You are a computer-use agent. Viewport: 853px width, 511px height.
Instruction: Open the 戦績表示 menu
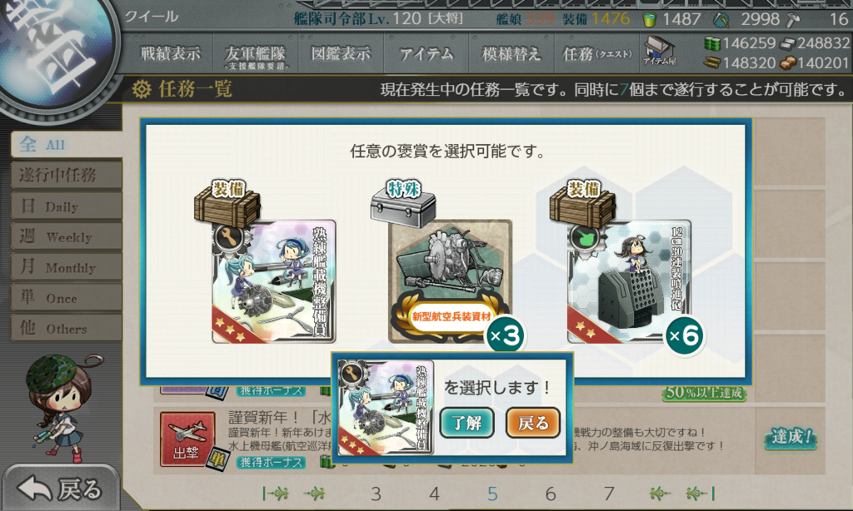[170, 54]
